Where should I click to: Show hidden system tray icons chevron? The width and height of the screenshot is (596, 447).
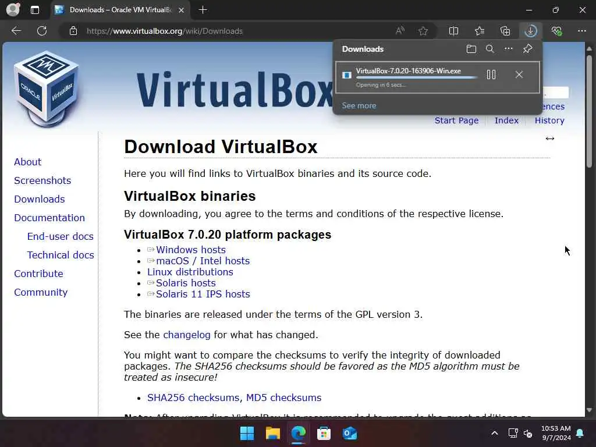pyautogui.click(x=495, y=433)
